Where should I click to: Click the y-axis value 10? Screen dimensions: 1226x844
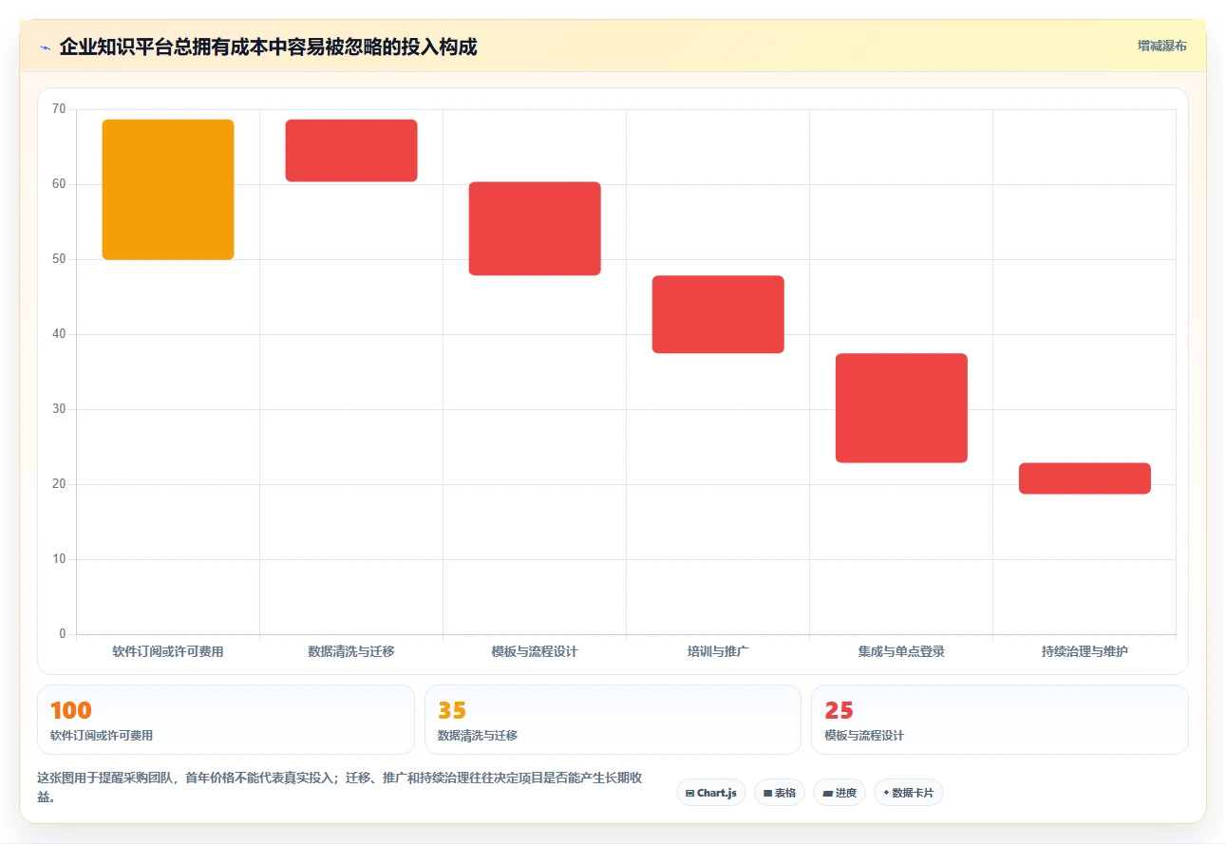[59, 559]
